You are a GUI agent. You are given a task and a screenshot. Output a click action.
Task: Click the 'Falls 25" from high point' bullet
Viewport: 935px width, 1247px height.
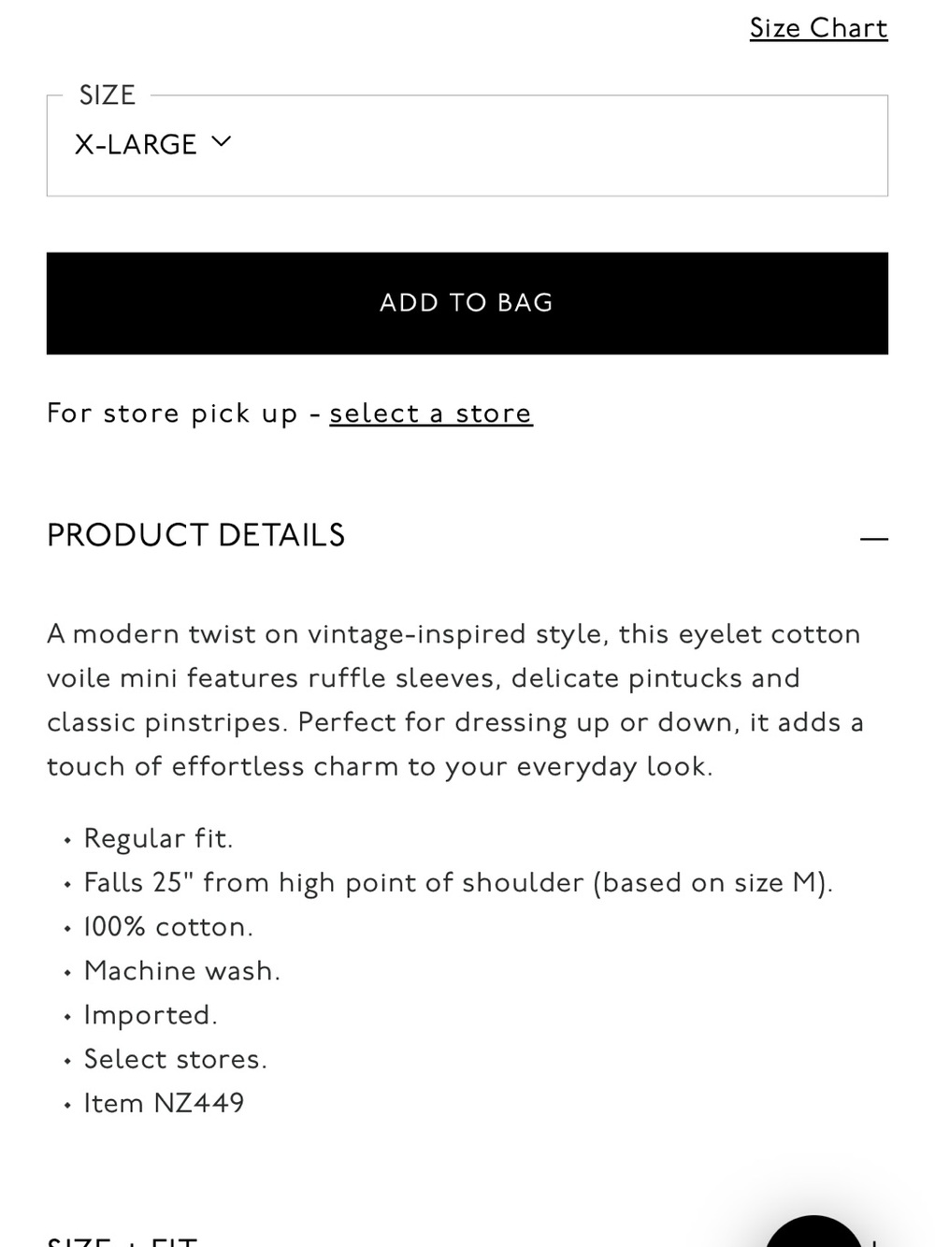(x=458, y=882)
